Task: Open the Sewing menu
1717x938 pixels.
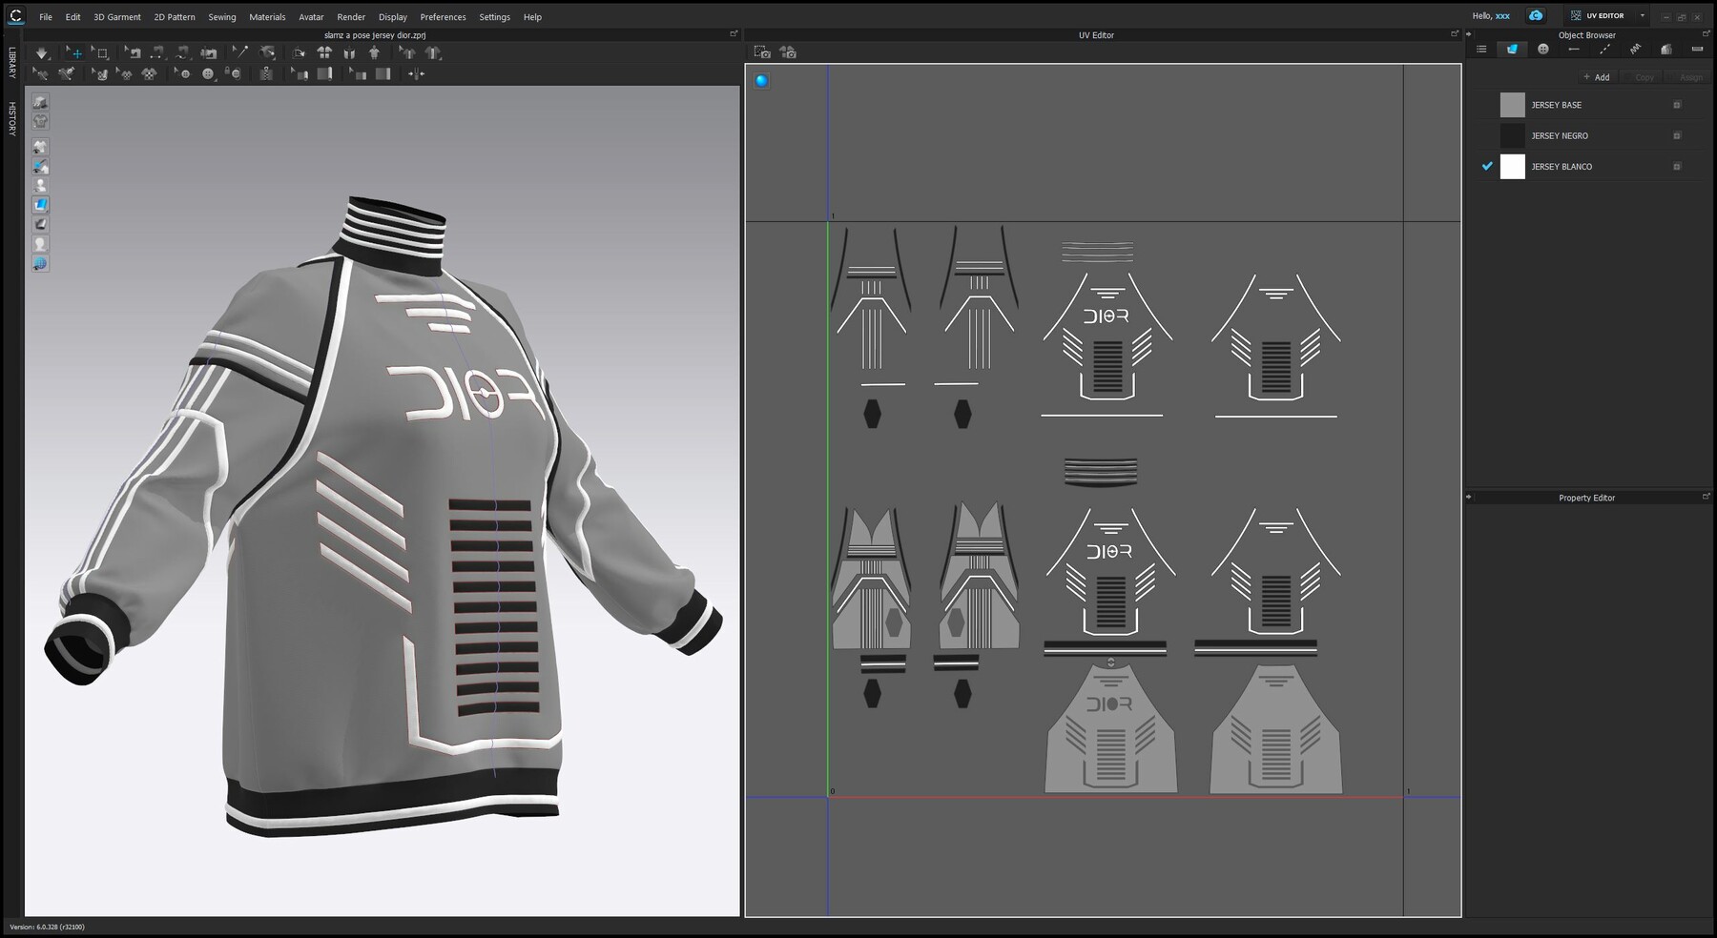Action: (x=221, y=16)
